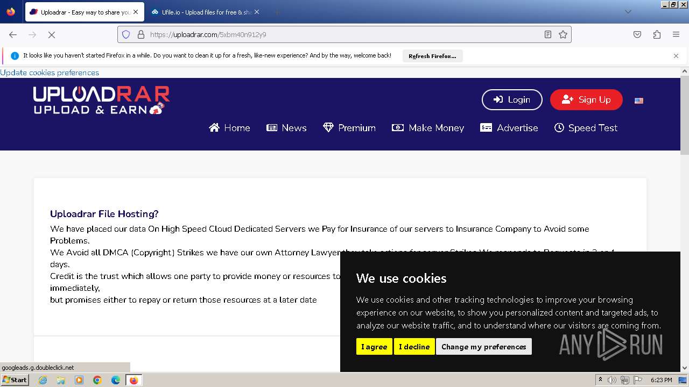The height and width of the screenshot is (387, 689).
Task: Click the Refresh Firefox button
Action: 432,56
